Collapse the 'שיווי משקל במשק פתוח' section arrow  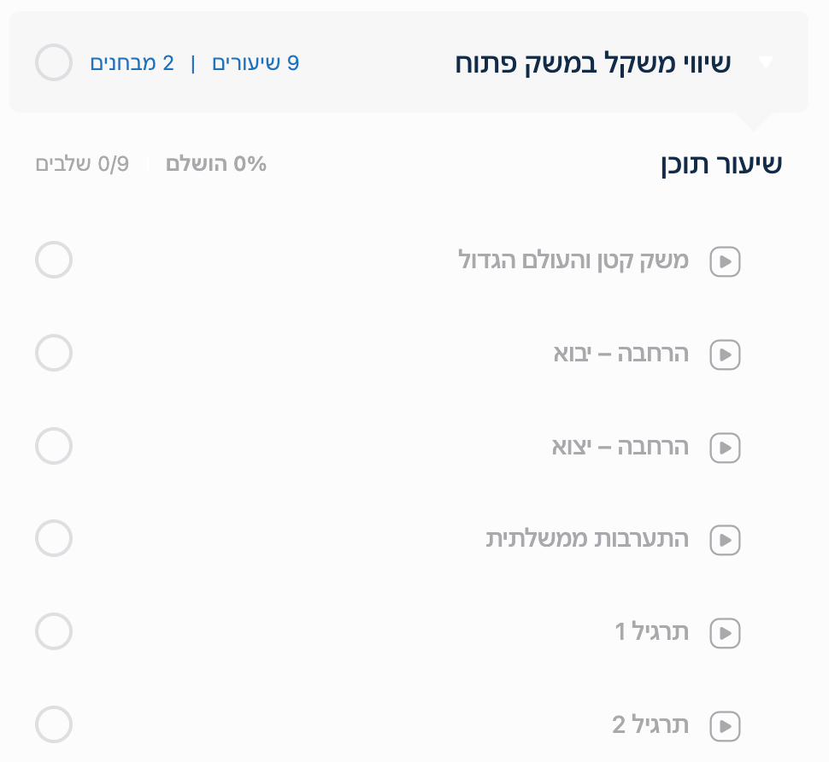[x=765, y=62]
